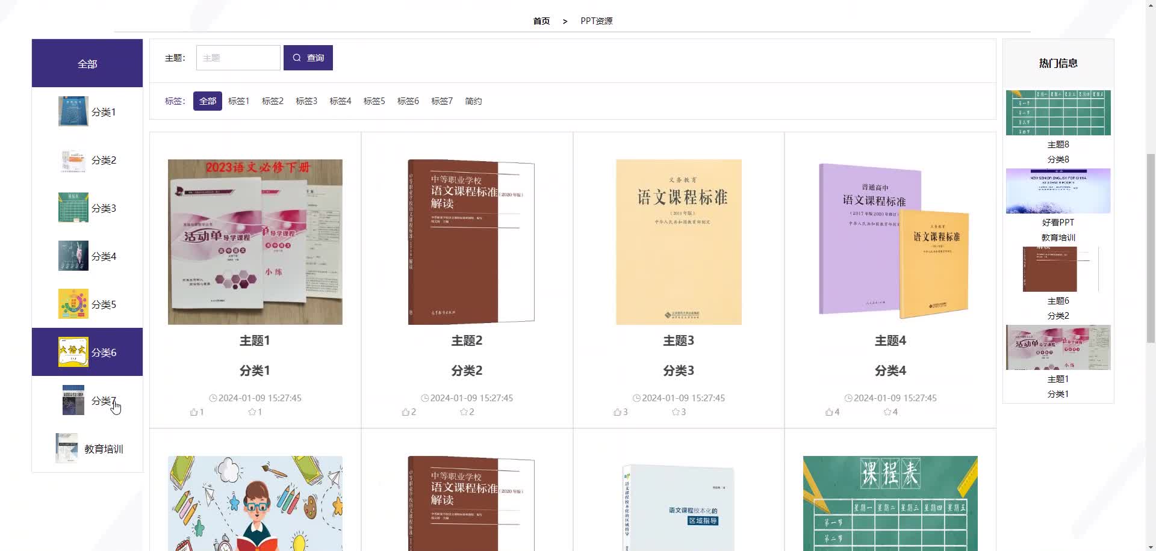
Task: Filter by 标签2 tag
Action: 273,101
